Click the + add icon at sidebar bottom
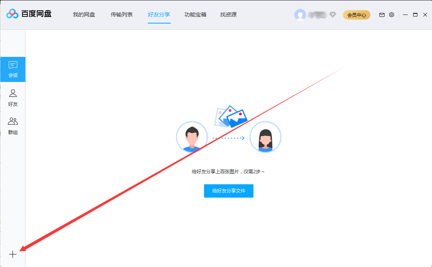 (13, 254)
